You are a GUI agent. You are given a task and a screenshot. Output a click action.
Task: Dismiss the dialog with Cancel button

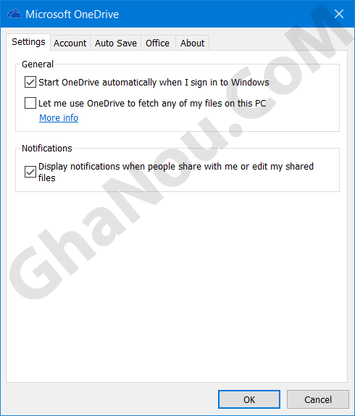(317, 399)
